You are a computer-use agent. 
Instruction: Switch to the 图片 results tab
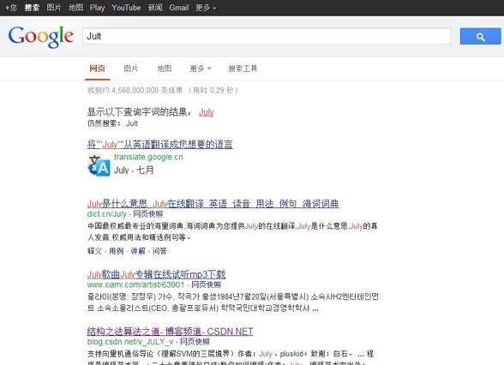131,69
